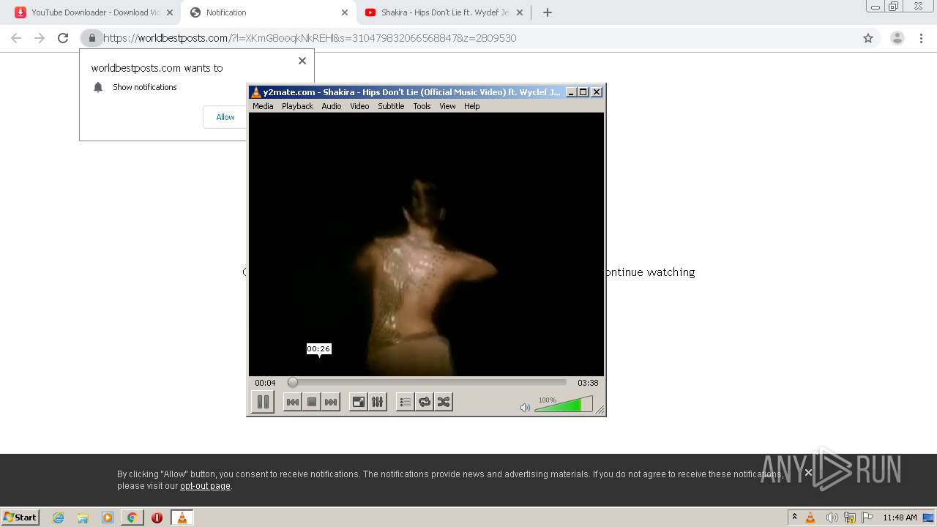Open the Subtitle menu in VLC
Screen dimensions: 937x527
391,106
